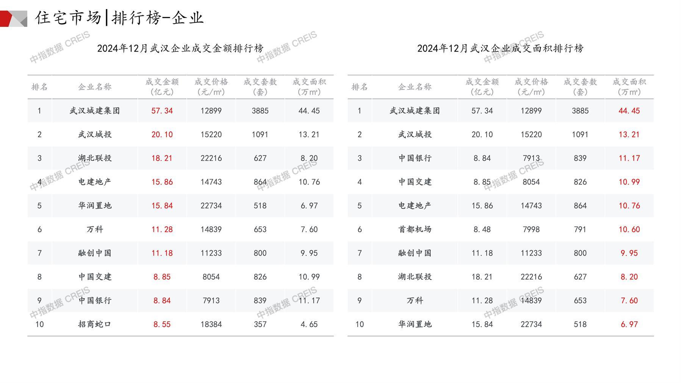Click the 企业名称 header in the left table

coord(95,87)
